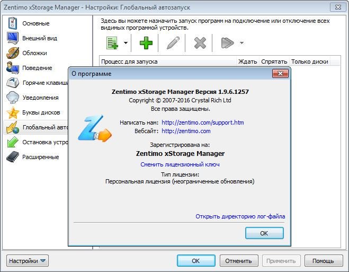Image resolution: width=349 pixels, height=272 pixels.
Task: Click the Процесс для запуска column header
Action: click(167, 62)
